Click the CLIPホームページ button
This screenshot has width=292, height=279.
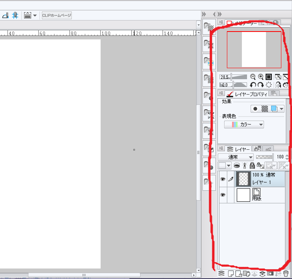tap(56, 15)
